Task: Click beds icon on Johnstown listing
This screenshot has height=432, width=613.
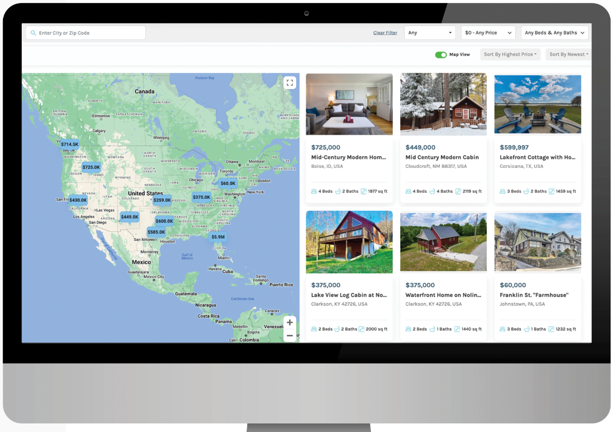Action: (x=502, y=329)
